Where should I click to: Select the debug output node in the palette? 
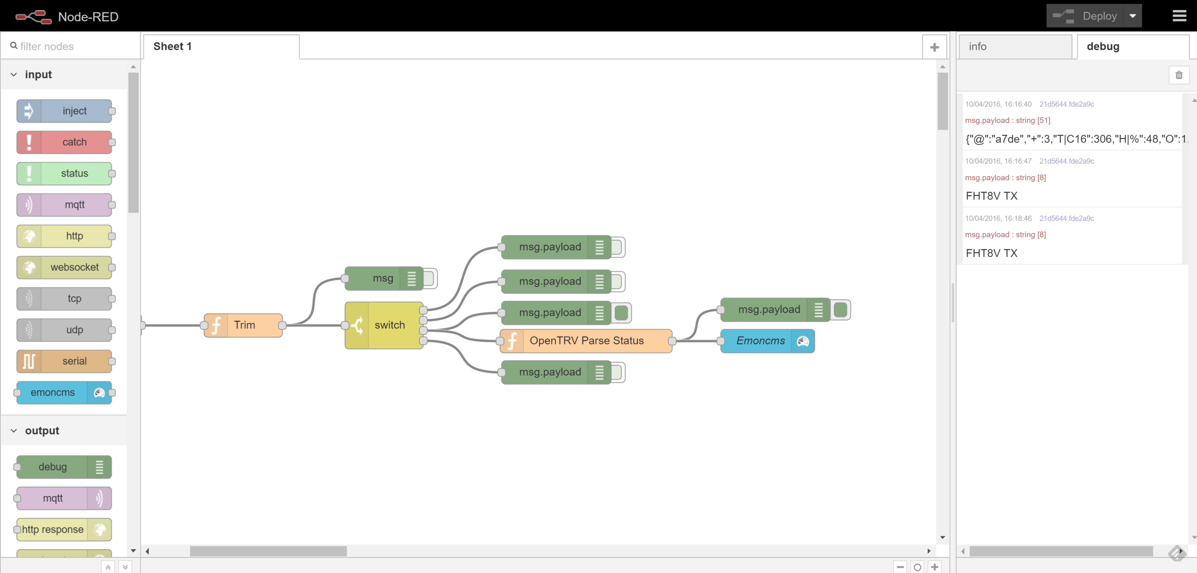pyautogui.click(x=64, y=467)
